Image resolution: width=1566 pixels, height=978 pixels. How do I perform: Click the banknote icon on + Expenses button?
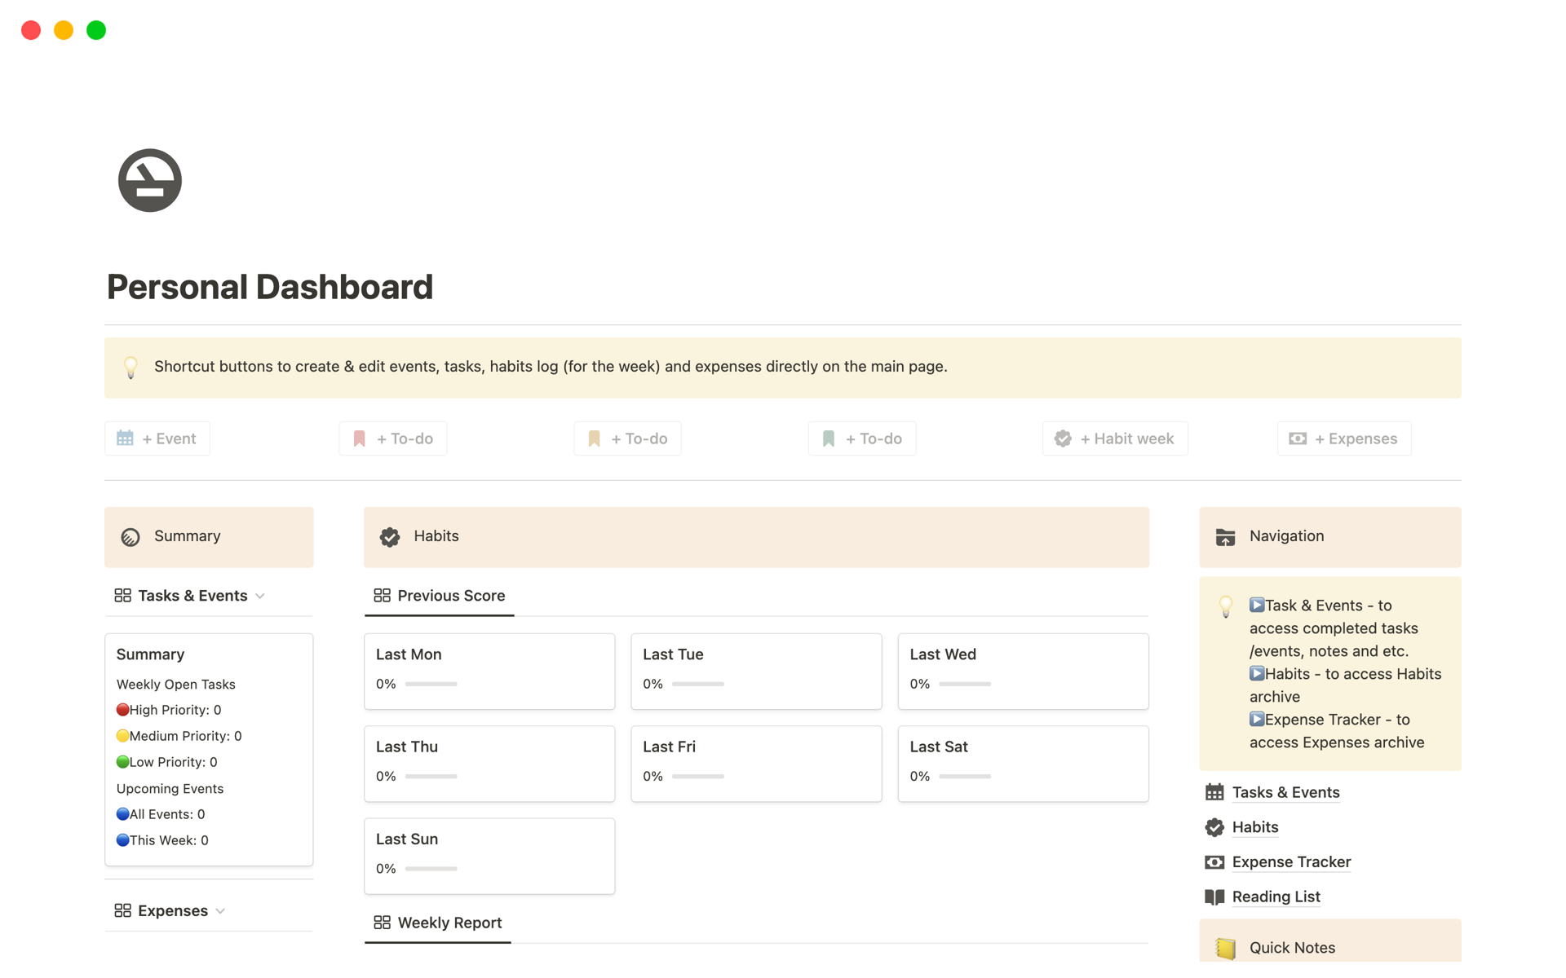coord(1298,438)
